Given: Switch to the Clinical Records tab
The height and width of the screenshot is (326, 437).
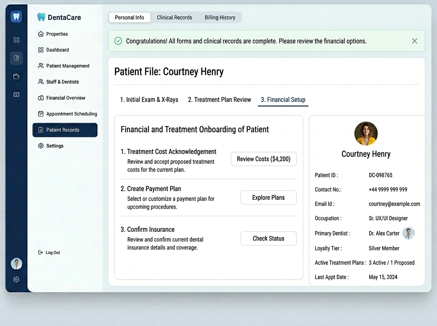Looking at the screenshot, I should (174, 17).
